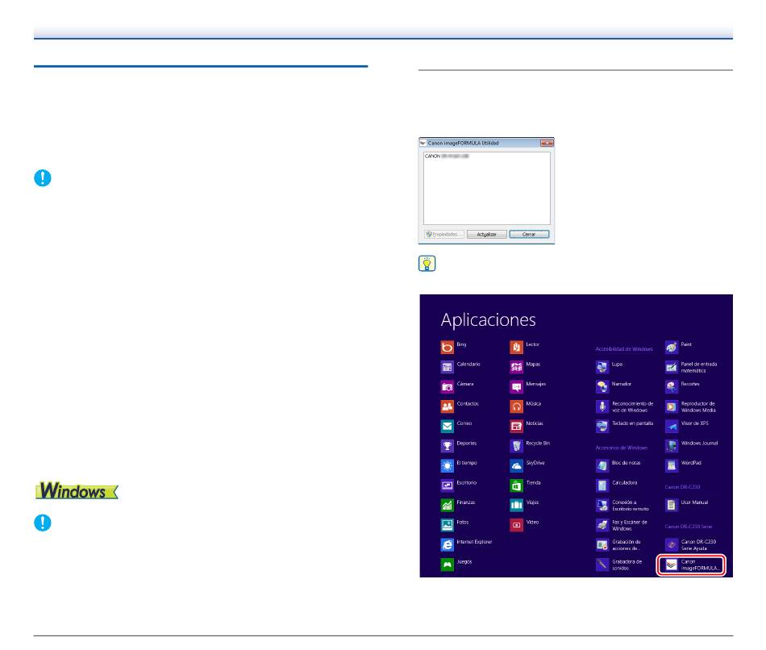Close the Canon imageFORMULA Utilidad window

pos(547,144)
